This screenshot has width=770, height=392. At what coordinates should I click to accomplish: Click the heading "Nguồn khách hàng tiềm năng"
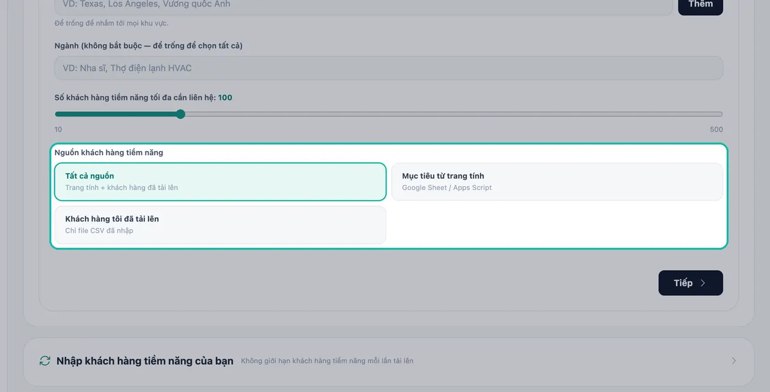(109, 153)
